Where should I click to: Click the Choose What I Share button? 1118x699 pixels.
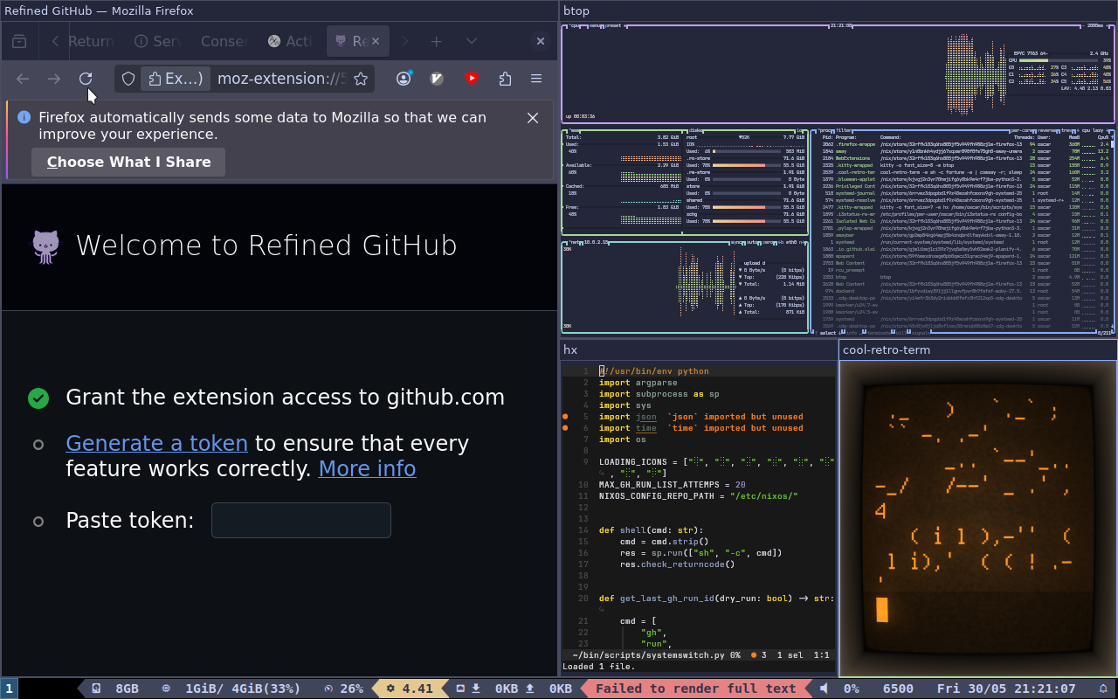[x=128, y=162]
